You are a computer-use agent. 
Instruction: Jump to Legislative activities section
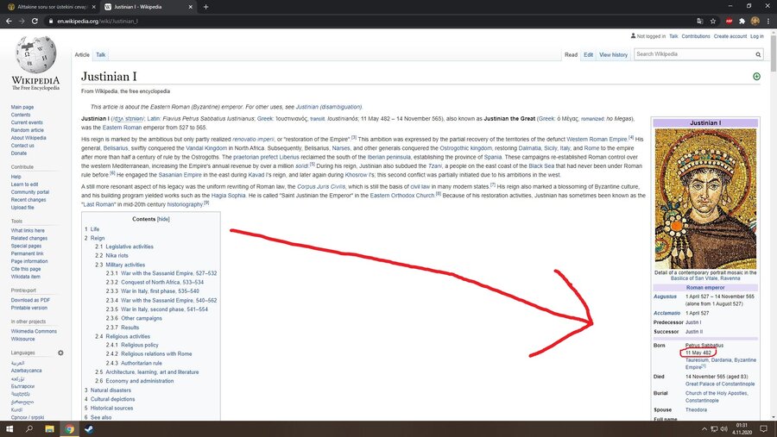(129, 247)
